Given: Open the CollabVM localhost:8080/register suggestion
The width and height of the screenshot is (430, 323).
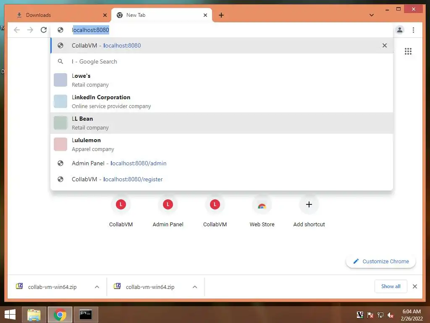Looking at the screenshot, I should pyautogui.click(x=222, y=179).
